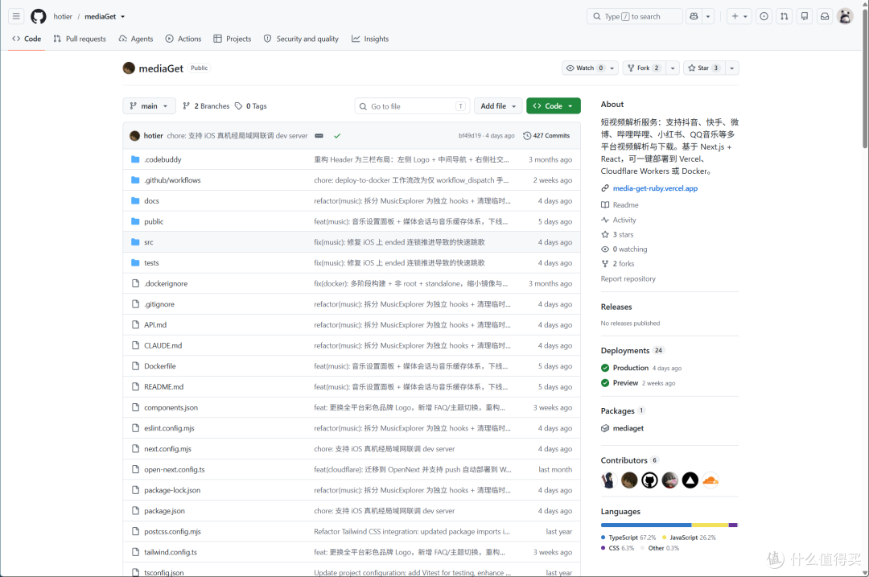869x577 pixels.
Task: Switch to the Actions tab
Action: click(183, 39)
